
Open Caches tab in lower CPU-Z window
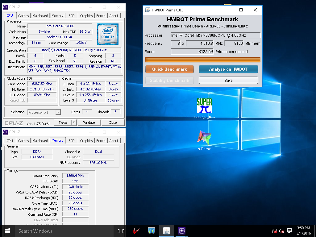23,141
